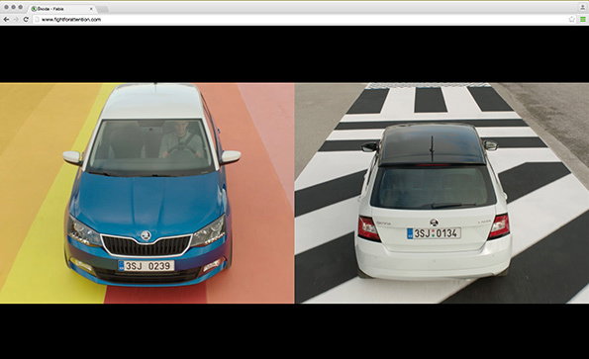Reload the page with the refresh icon
589x359 pixels.
pos(26,20)
